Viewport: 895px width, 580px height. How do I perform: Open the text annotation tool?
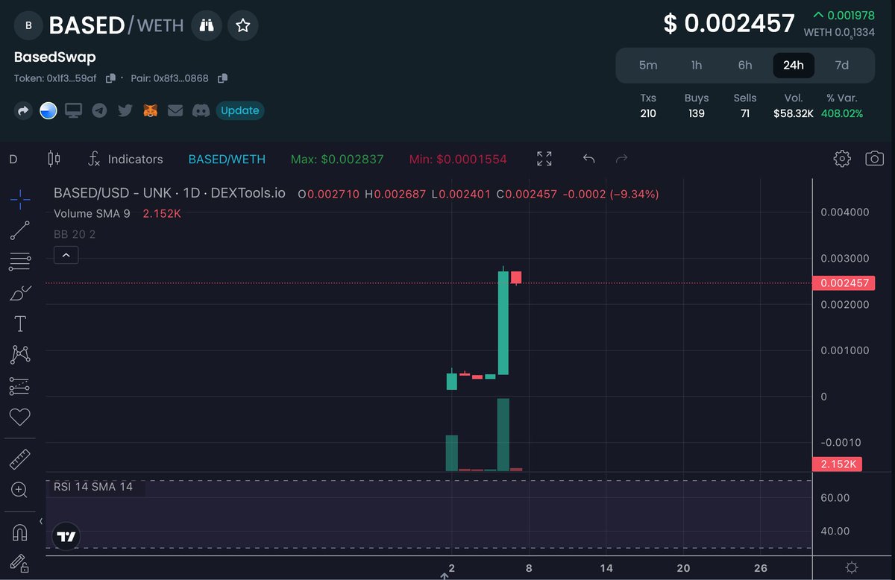point(20,324)
